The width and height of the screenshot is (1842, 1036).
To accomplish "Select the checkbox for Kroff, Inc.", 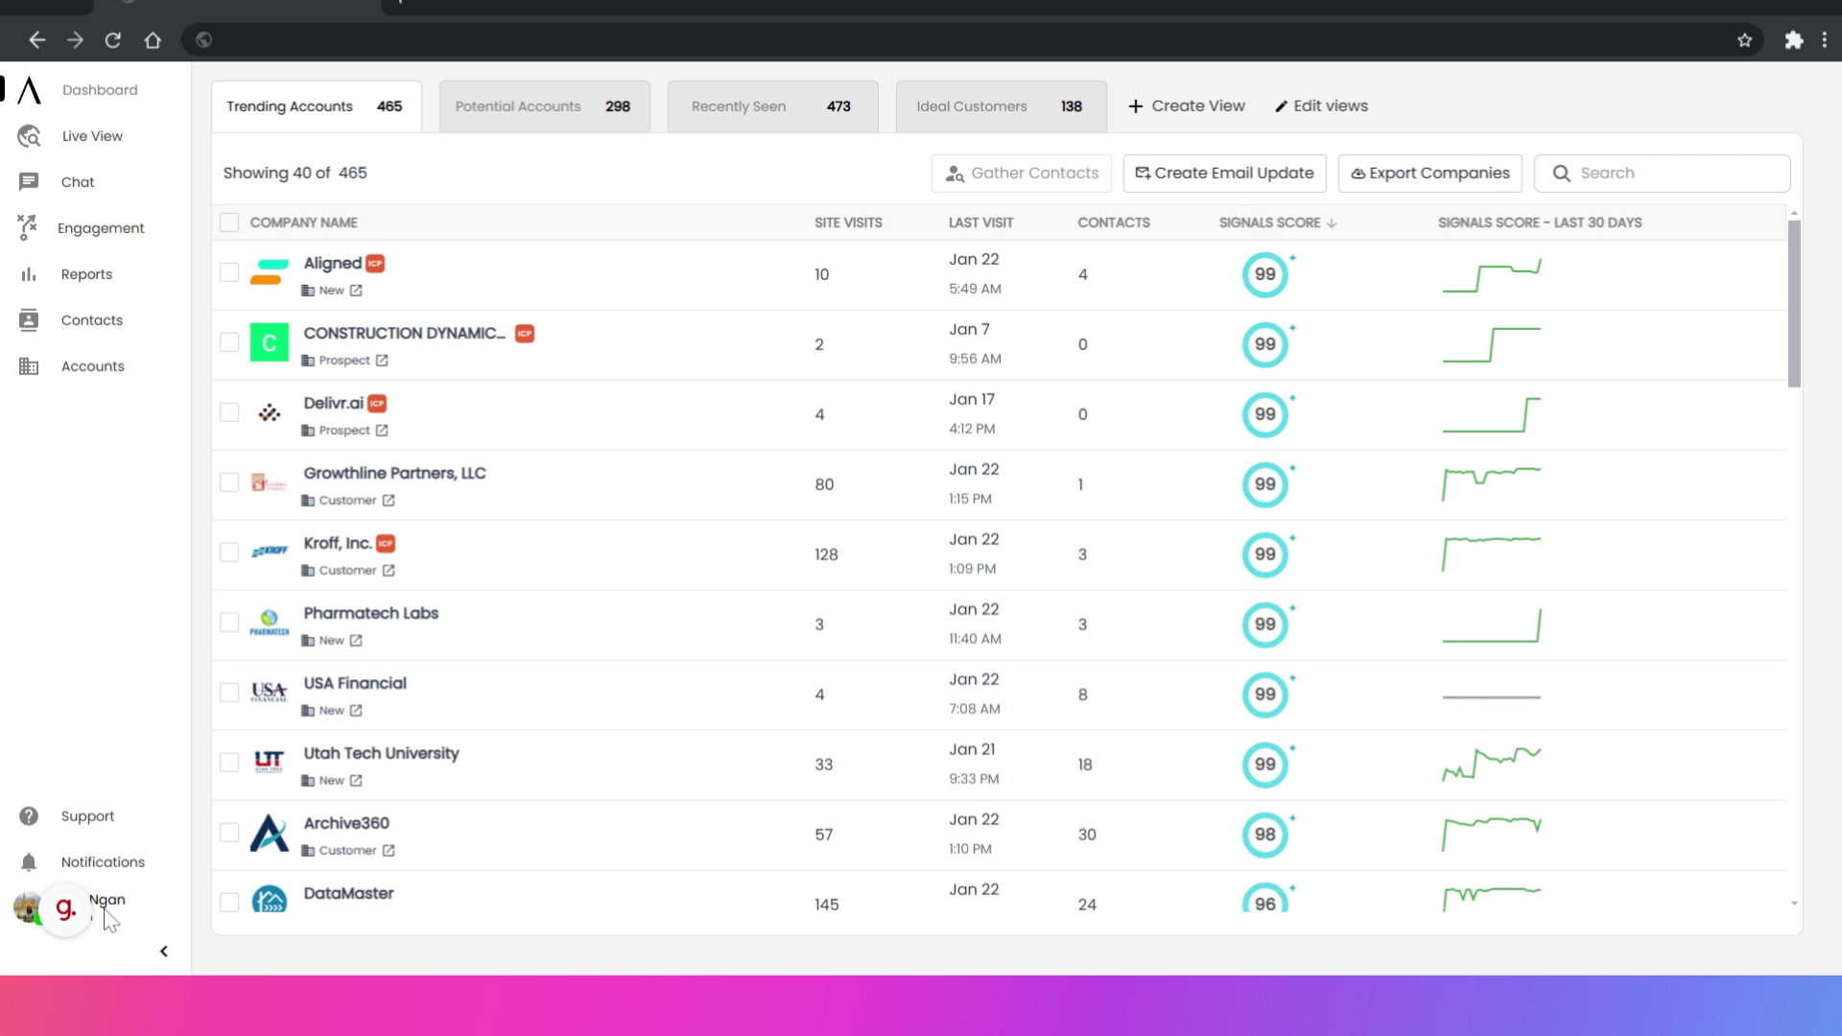I will point(229,552).
